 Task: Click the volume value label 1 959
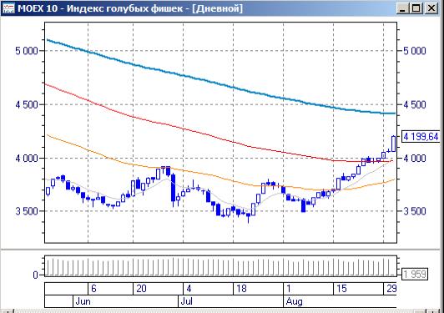coord(415,275)
